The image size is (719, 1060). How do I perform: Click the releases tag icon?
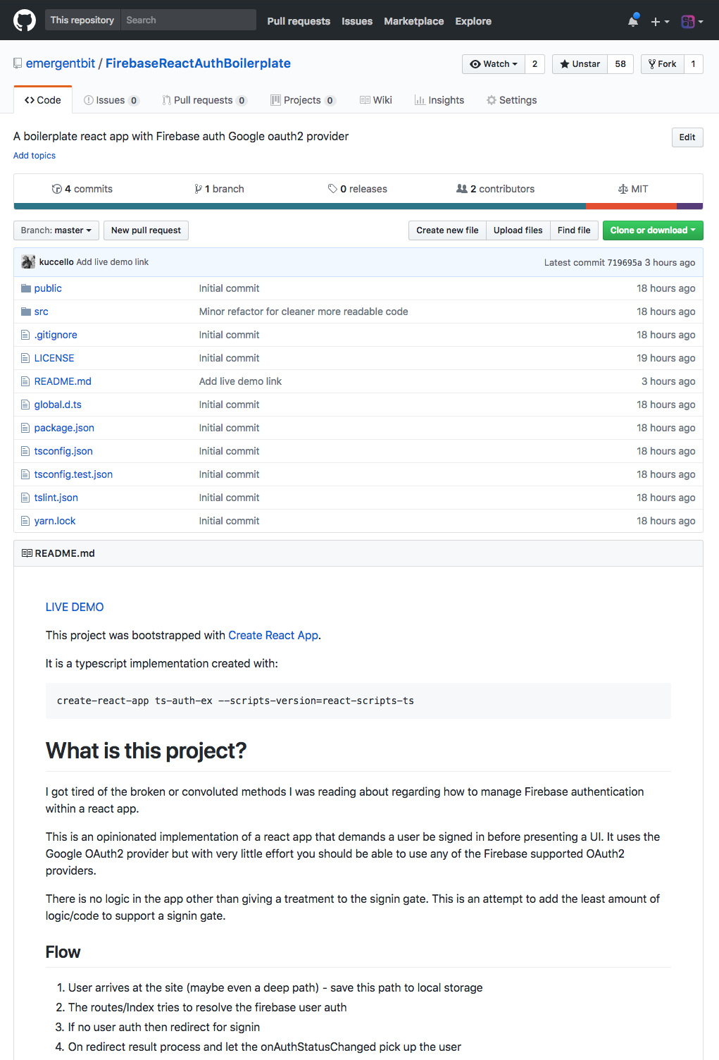(x=332, y=189)
